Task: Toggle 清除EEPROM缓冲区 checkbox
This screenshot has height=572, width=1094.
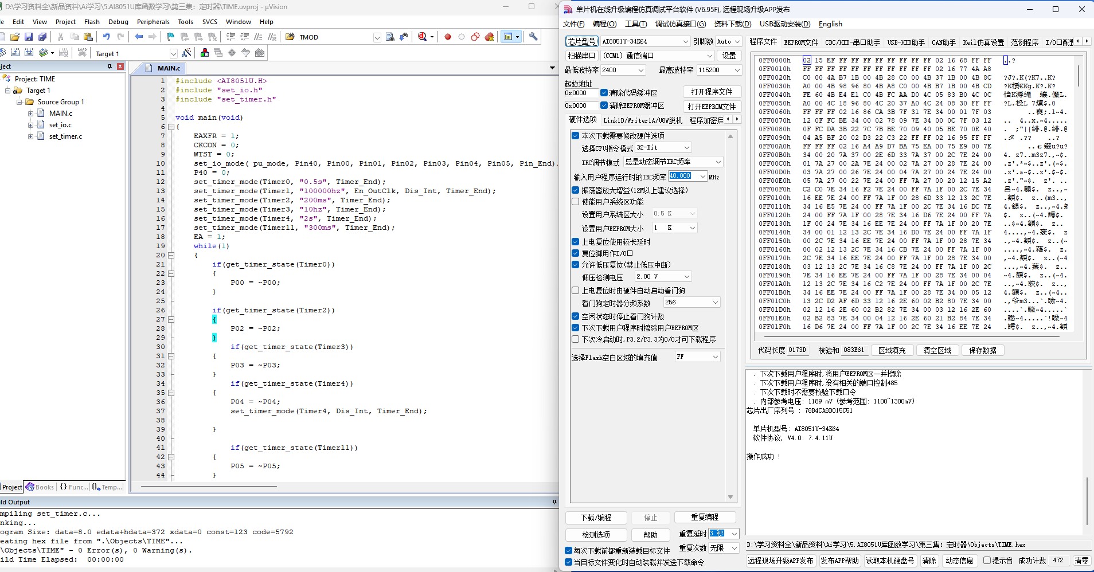Action: click(604, 105)
